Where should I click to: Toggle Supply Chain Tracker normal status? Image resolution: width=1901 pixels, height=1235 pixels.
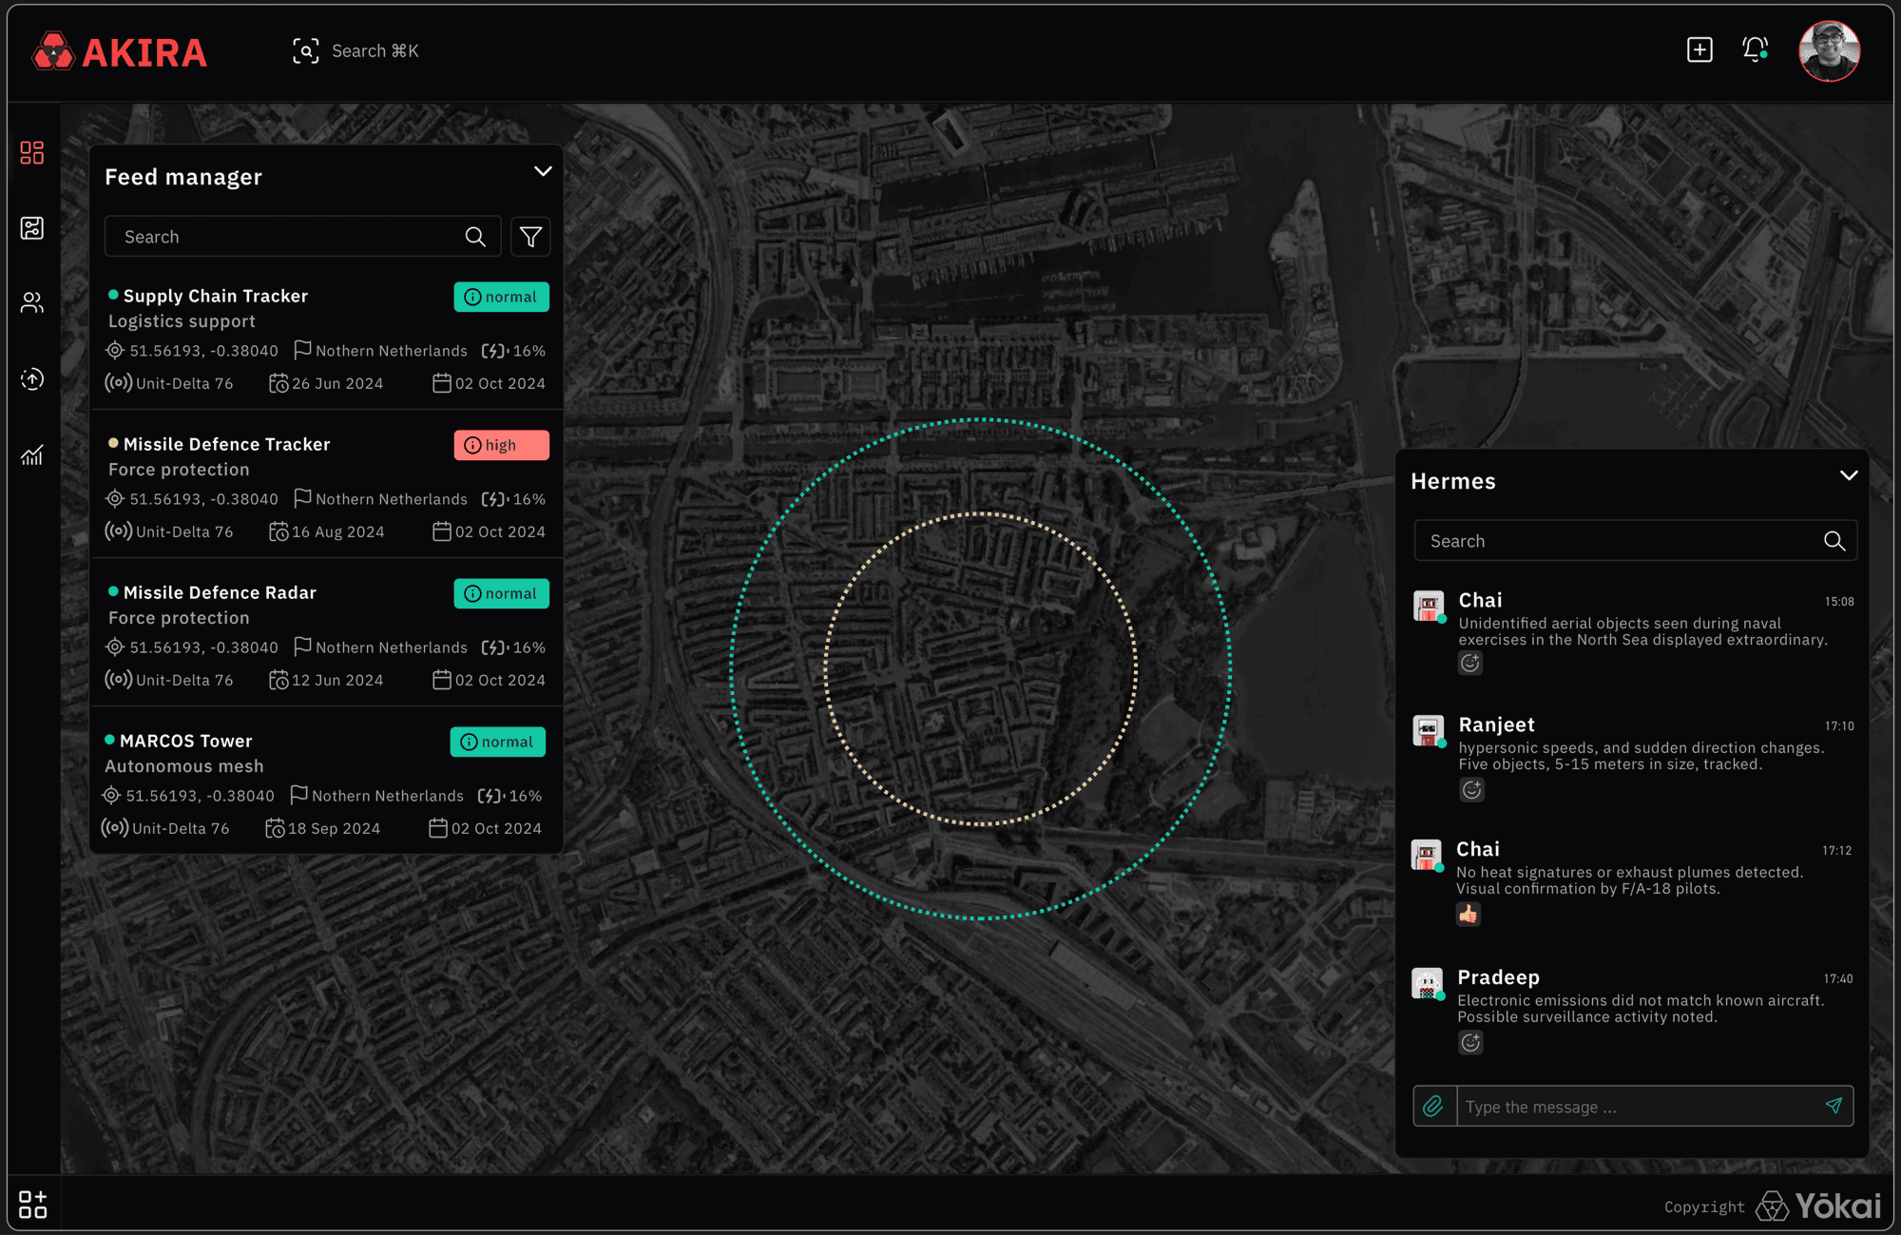point(500,297)
